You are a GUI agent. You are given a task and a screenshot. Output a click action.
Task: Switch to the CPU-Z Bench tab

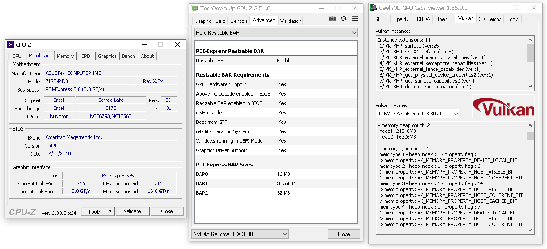tap(129, 56)
